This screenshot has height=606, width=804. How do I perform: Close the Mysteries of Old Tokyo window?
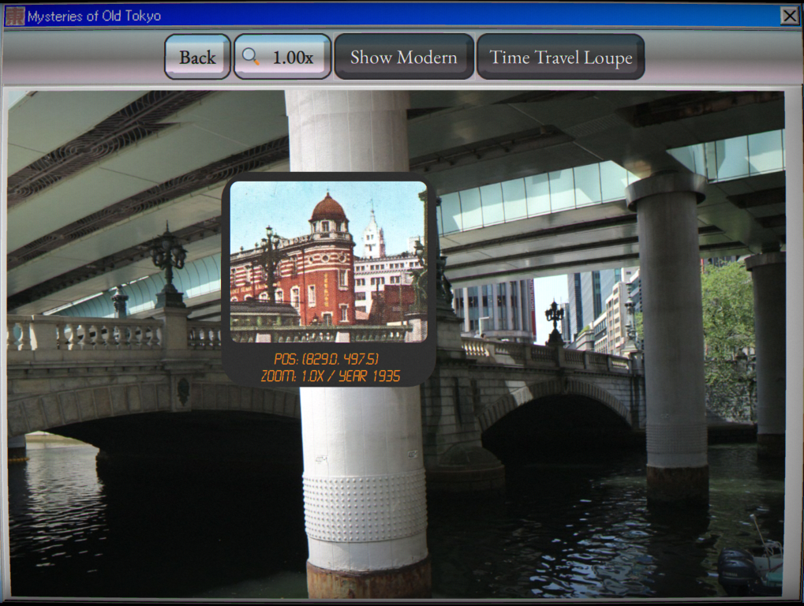click(790, 16)
